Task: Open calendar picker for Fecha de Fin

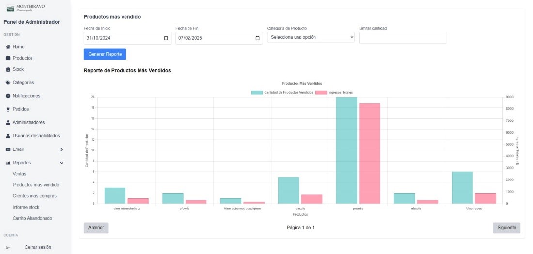Action: click(257, 38)
